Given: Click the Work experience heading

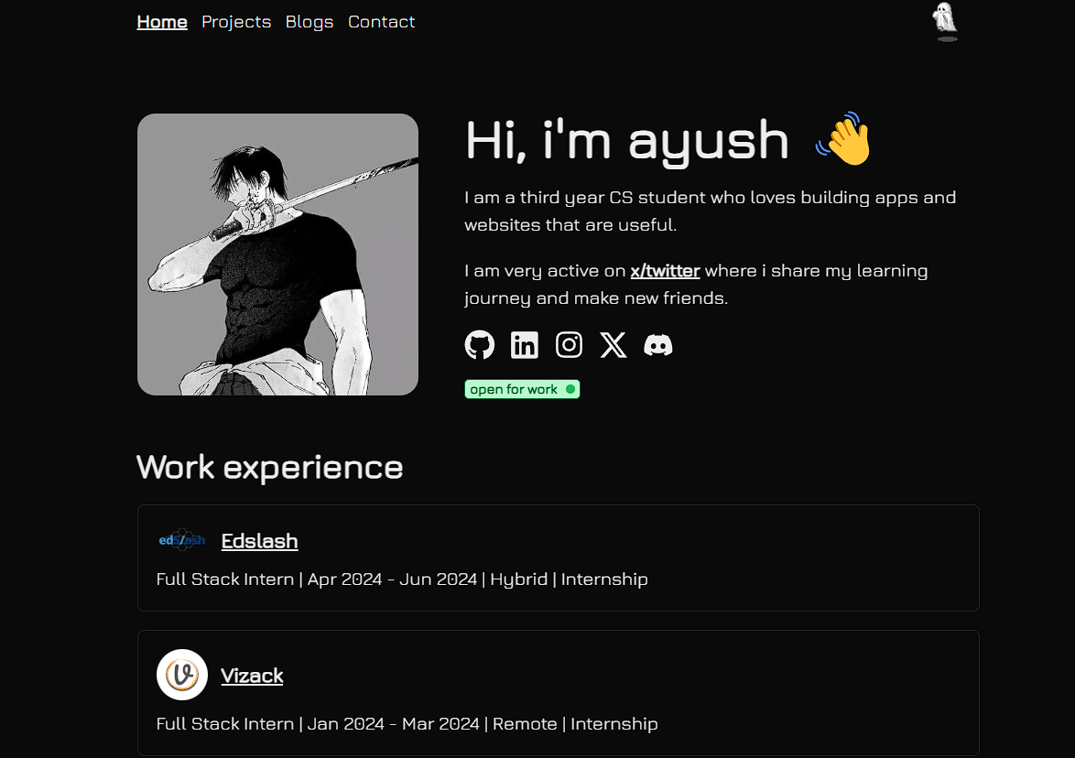Looking at the screenshot, I should point(269,467).
